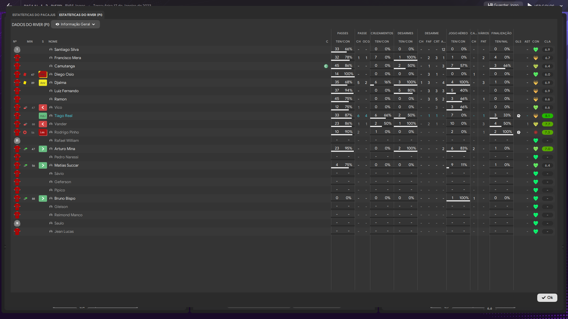
Task: Sort by Nº column header
Action: pyautogui.click(x=15, y=42)
